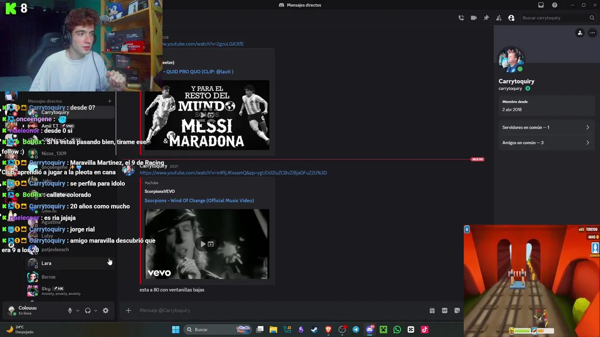This screenshot has height=337, width=600.
Task: Open Minecraft creeper taskbar icon
Action: click(383, 330)
